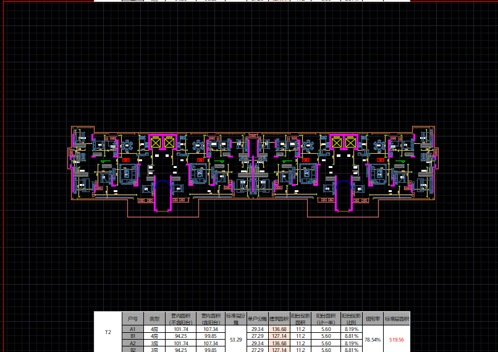Click the 户号 column header
The width and height of the screenshot is (498, 352).
(133, 319)
